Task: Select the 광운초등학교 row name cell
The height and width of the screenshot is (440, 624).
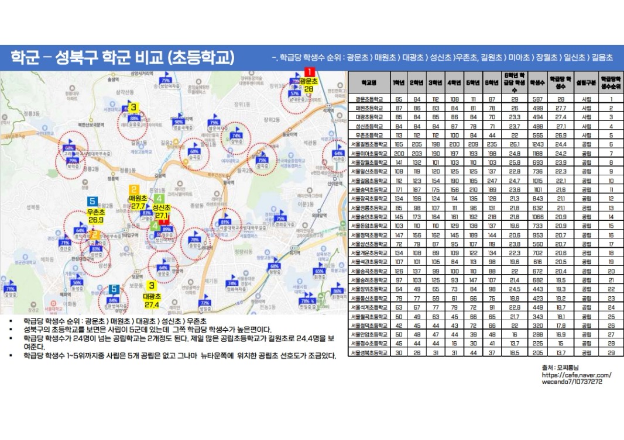Action: tap(369, 99)
